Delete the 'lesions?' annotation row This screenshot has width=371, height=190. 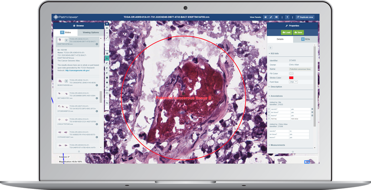click(x=312, y=116)
